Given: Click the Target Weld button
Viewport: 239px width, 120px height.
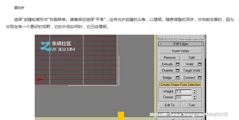Looking at the screenshot, I should 192,71.
